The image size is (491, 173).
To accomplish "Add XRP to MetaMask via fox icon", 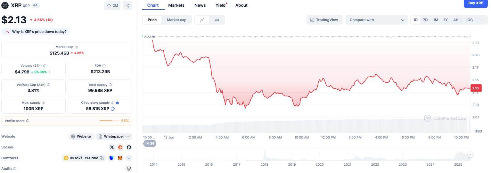I will (120, 158).
